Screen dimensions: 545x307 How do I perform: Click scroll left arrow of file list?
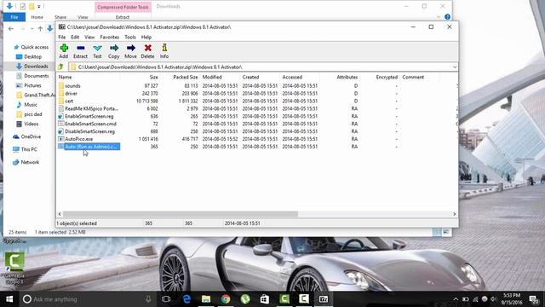coord(60,214)
